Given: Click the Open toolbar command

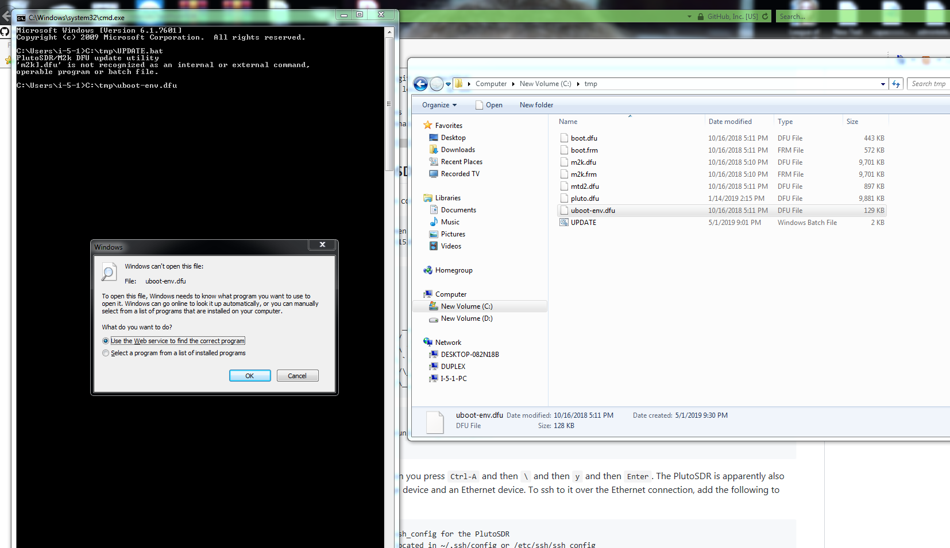Looking at the screenshot, I should 489,105.
